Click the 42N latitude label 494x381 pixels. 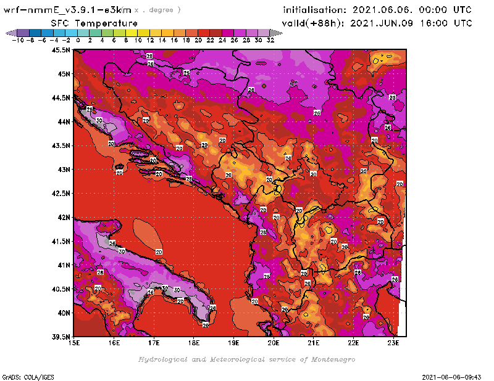[64, 218]
